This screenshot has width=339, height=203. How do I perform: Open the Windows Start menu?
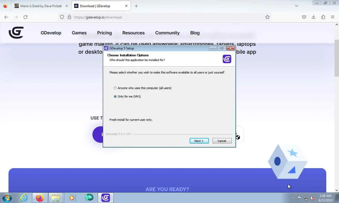tap(7, 198)
